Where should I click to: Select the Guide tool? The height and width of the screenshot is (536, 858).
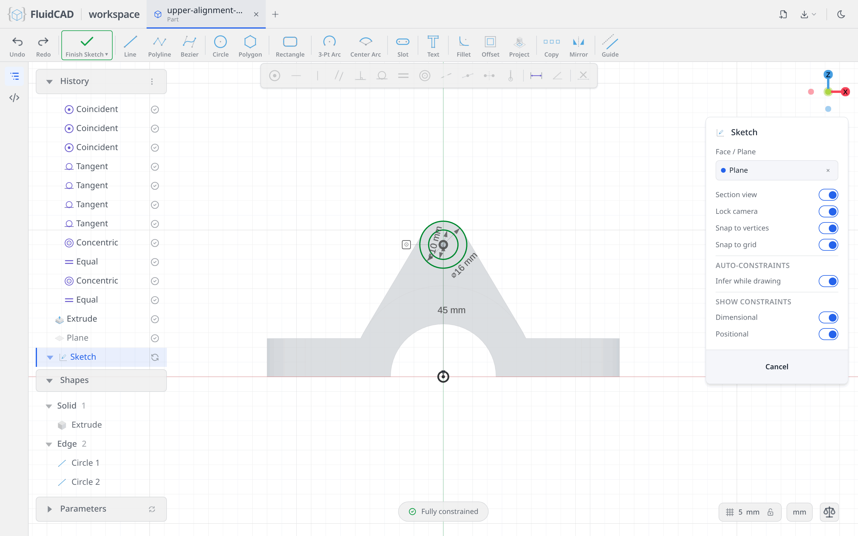coord(610,46)
